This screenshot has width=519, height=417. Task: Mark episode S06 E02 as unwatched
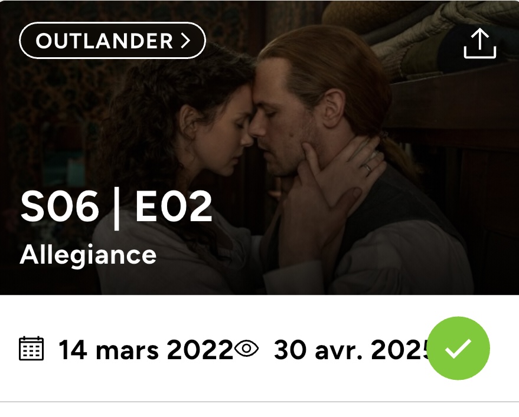(x=458, y=348)
